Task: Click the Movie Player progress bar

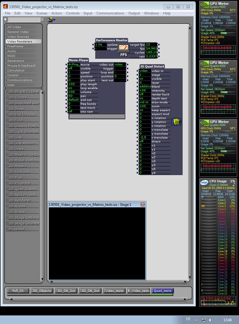Action: click(97, 116)
